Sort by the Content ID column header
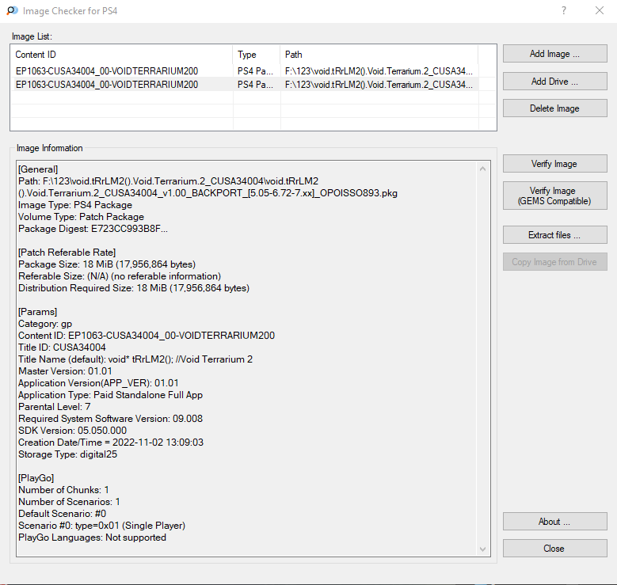This screenshot has width=617, height=585. [x=122, y=55]
